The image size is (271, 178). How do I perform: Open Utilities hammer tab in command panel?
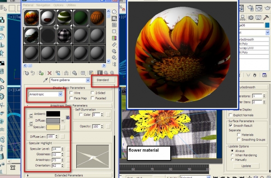coord(266,18)
